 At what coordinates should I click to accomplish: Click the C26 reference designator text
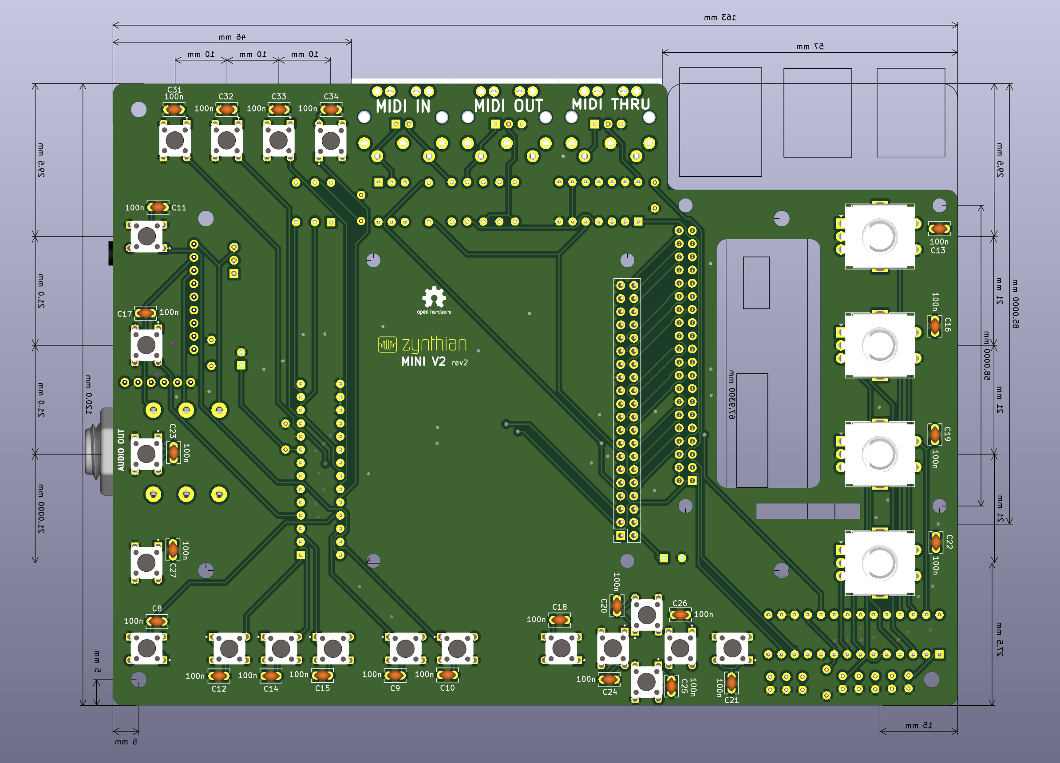click(x=680, y=603)
